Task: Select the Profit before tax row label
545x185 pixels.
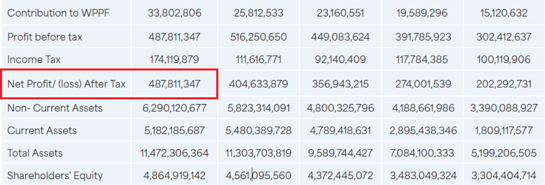Action: tap(45, 37)
